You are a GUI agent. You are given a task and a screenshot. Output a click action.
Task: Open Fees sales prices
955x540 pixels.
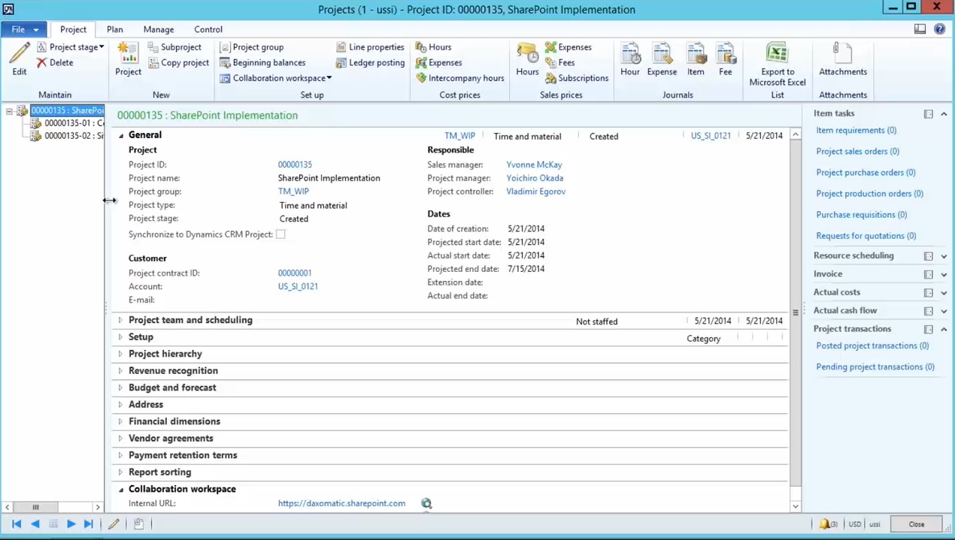tap(560, 63)
